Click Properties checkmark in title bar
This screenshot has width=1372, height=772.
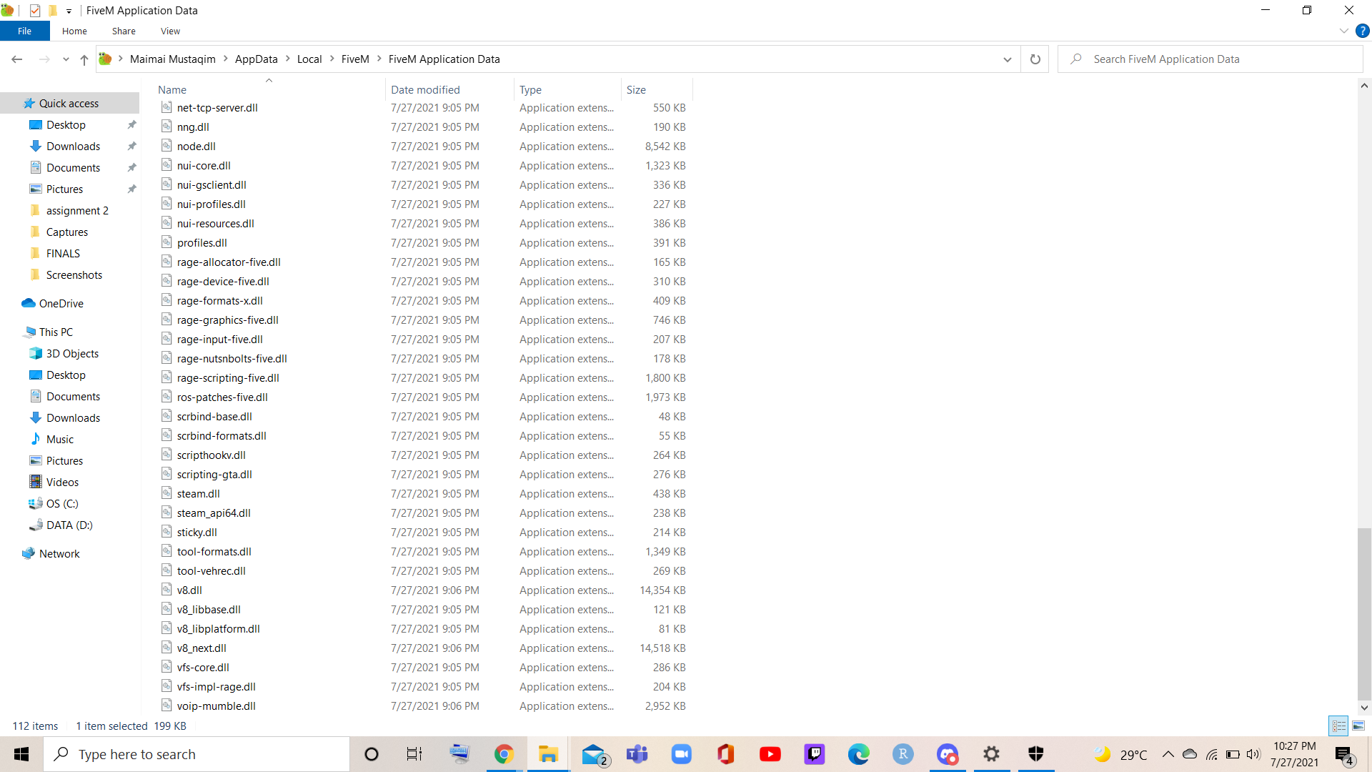point(35,11)
